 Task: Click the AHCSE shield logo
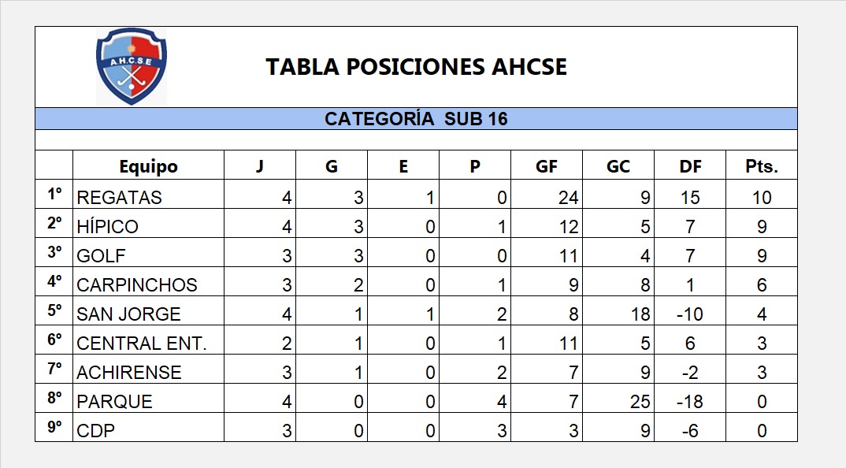click(x=132, y=67)
